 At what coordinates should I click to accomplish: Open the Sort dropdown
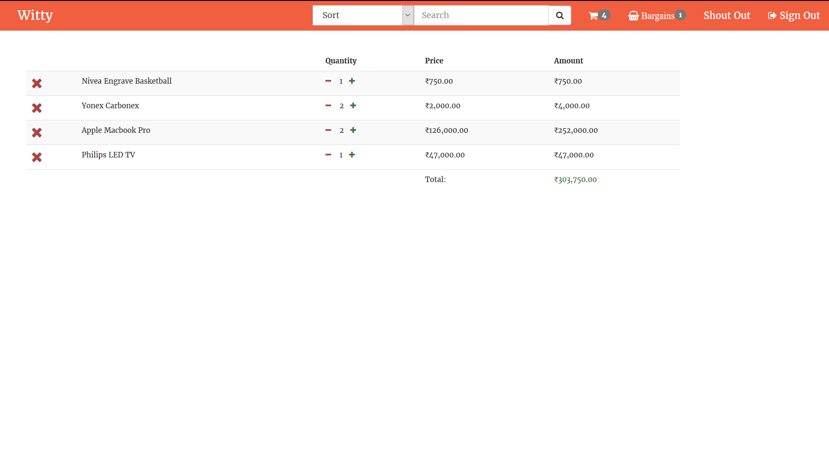click(x=358, y=16)
